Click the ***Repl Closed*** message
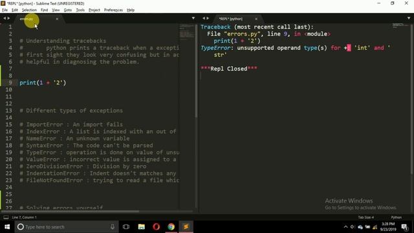Image resolution: width=414 pixels, height=233 pixels. tap(229, 69)
